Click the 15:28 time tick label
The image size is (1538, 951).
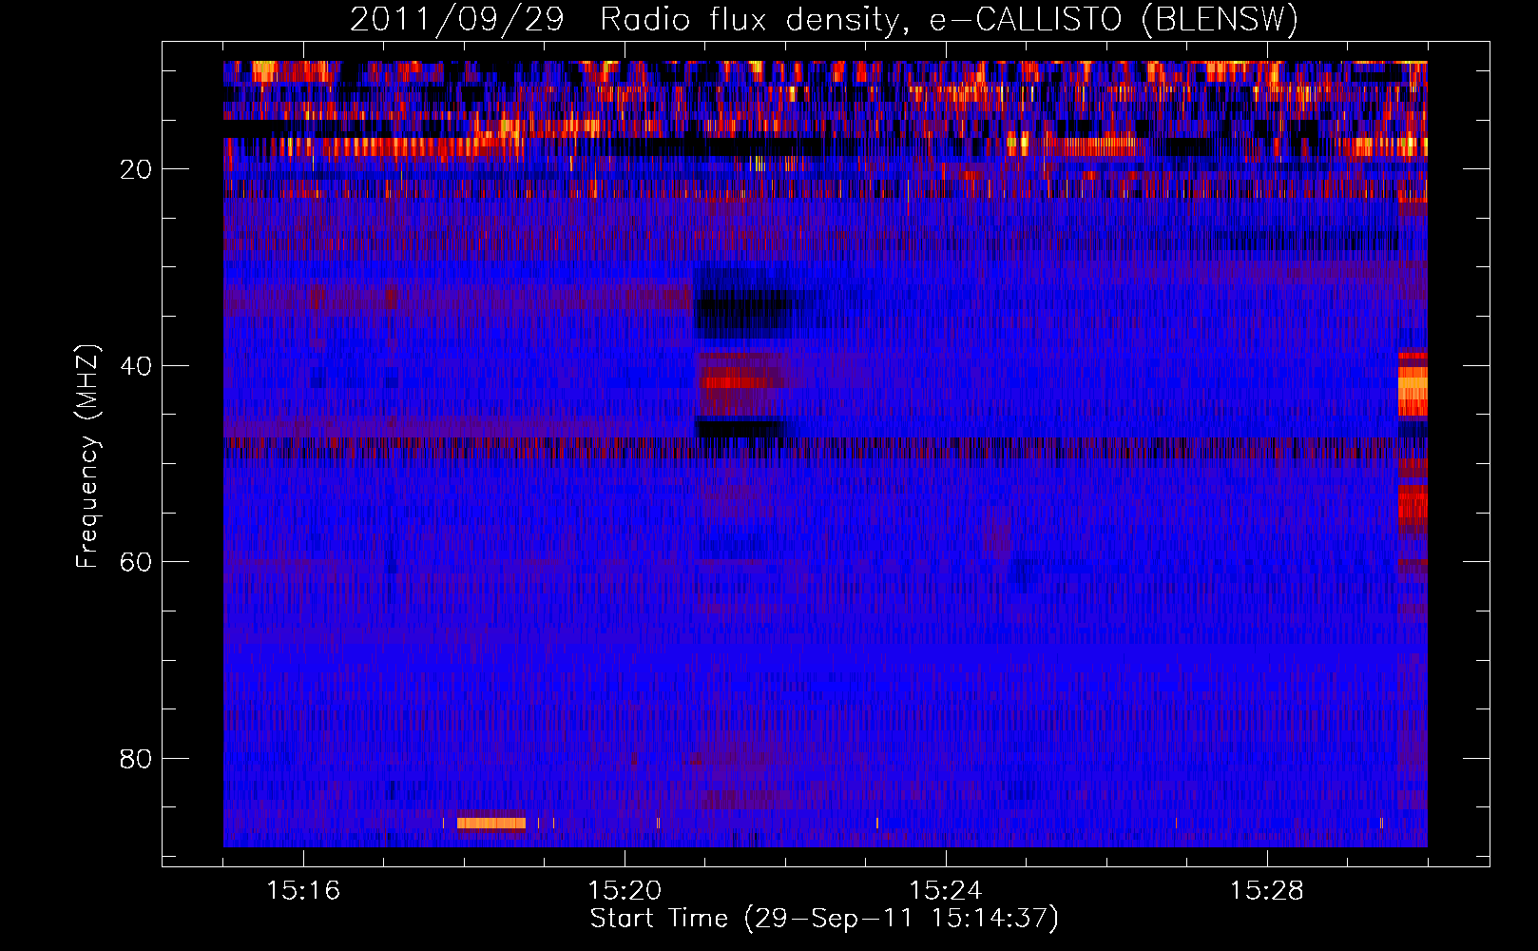(x=1267, y=890)
